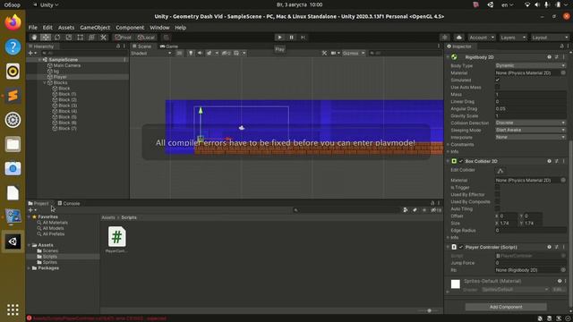Open Box Collider 2D preset icon
This screenshot has width=573, height=322.
pyautogui.click(x=557, y=161)
